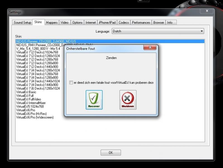This screenshot has width=223, height=168.
Task: Select VirtualDJ 7 (4 Decks):1280x1024 skin
Action: 38,70
